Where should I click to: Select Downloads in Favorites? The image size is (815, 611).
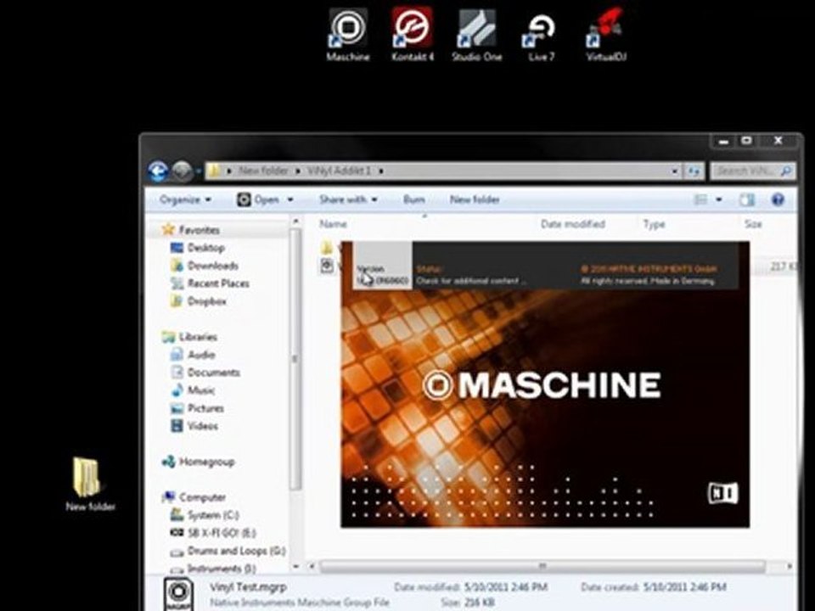[212, 266]
